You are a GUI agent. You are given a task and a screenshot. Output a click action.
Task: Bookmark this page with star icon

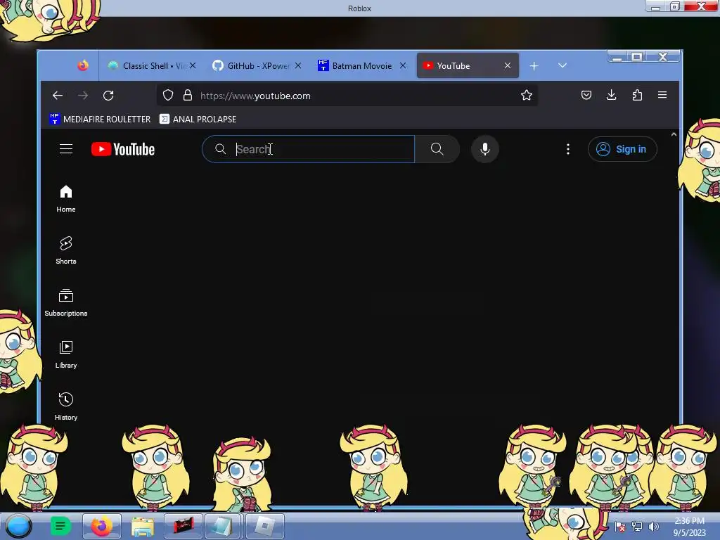point(526,95)
